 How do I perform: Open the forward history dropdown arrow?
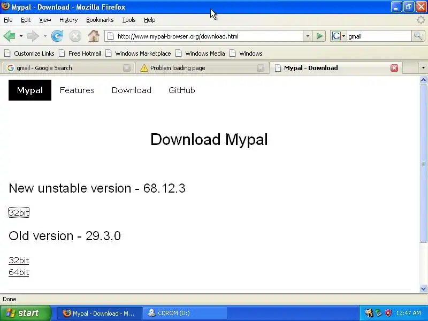45,36
